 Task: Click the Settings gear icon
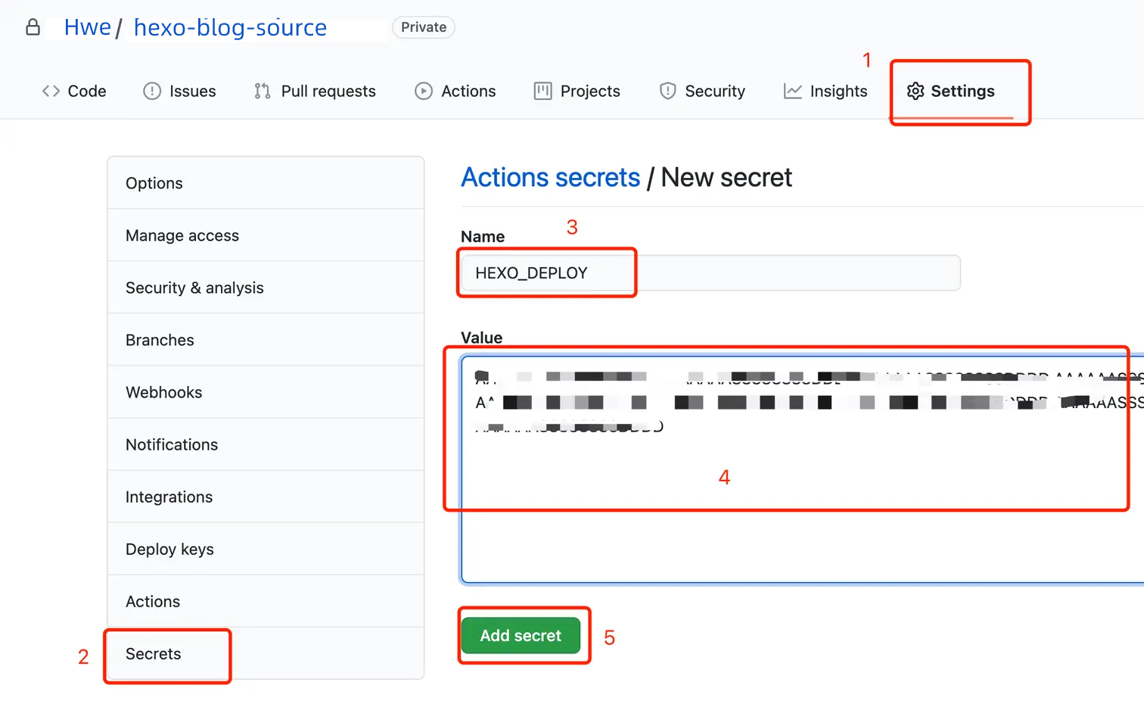tap(916, 92)
